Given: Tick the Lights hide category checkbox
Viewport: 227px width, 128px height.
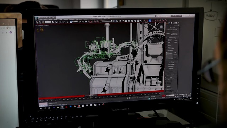Looking at the screenshot, I should point(167,42).
